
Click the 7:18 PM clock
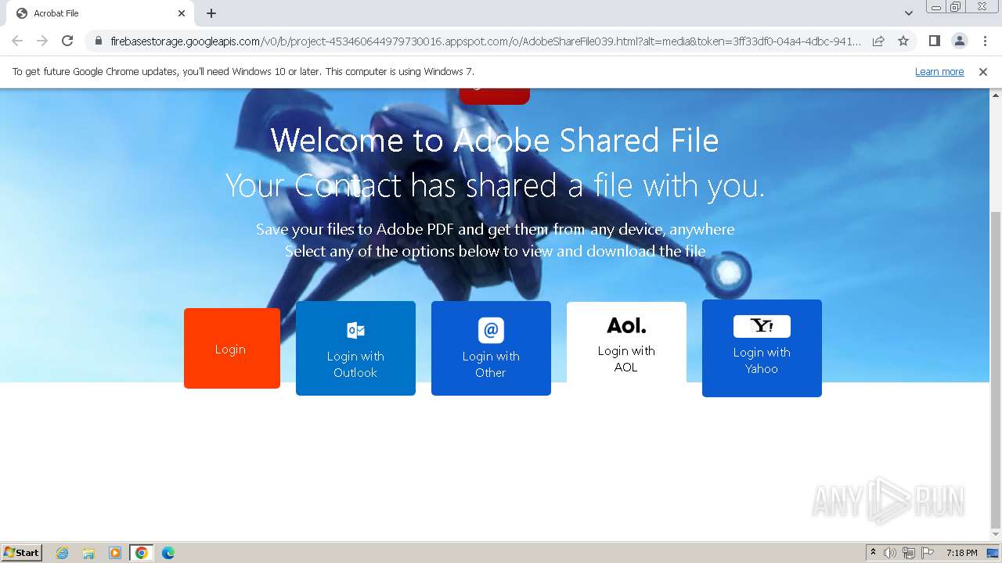click(961, 553)
